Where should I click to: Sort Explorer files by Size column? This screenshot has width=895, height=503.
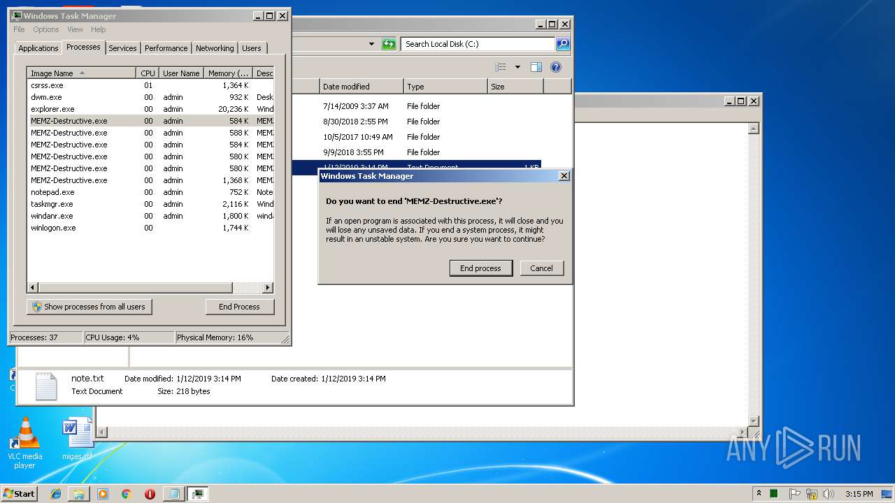tap(515, 87)
